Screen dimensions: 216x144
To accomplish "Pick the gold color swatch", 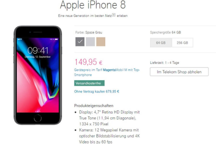I will 101,41.
